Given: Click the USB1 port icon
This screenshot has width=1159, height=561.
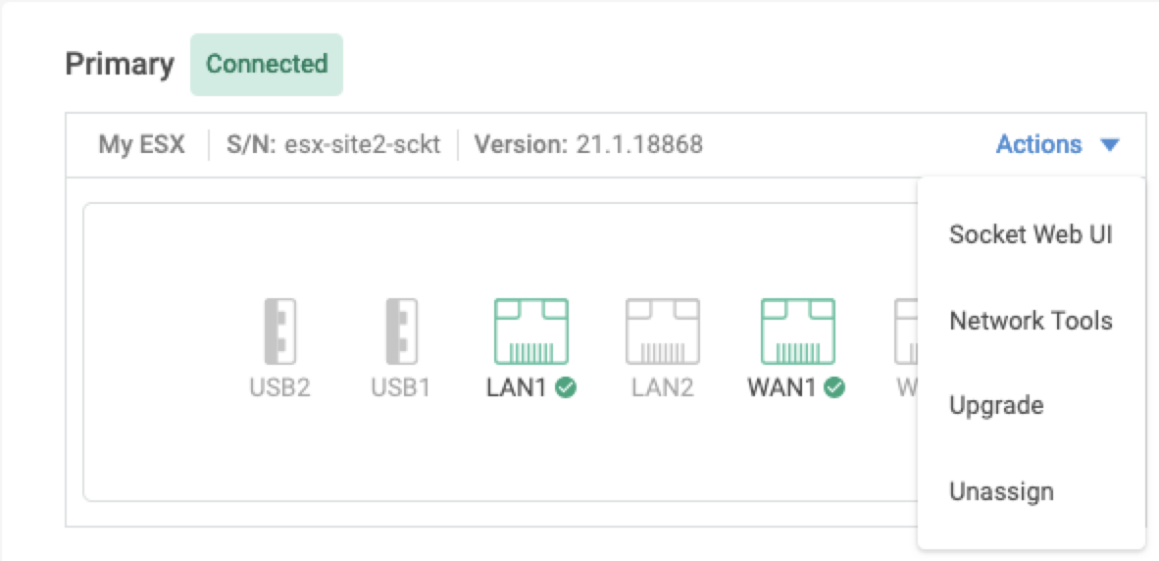Looking at the screenshot, I should coord(401,331).
